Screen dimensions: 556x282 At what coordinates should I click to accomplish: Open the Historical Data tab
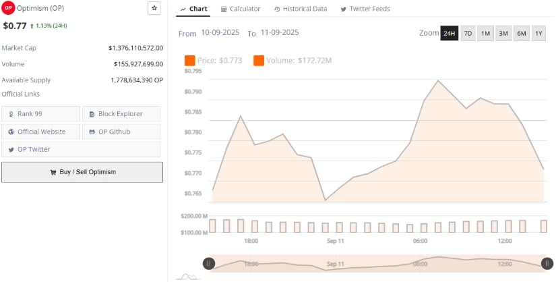coord(301,9)
